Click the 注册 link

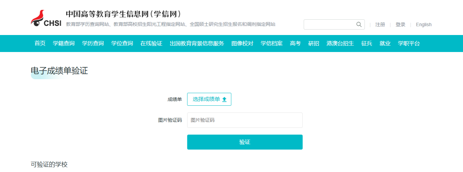coord(380,24)
